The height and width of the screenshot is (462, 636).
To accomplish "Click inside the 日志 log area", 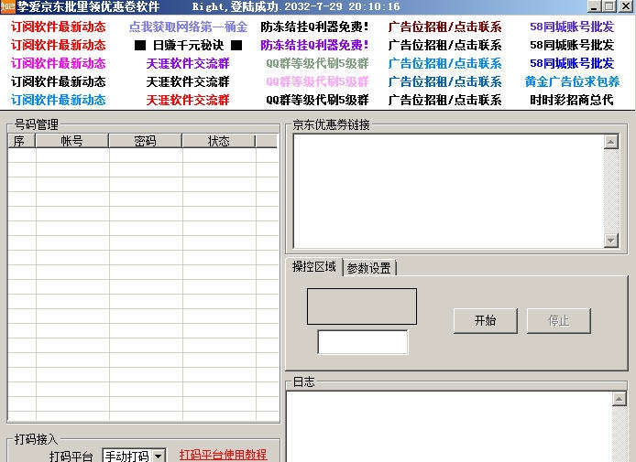I will pyautogui.click(x=449, y=426).
